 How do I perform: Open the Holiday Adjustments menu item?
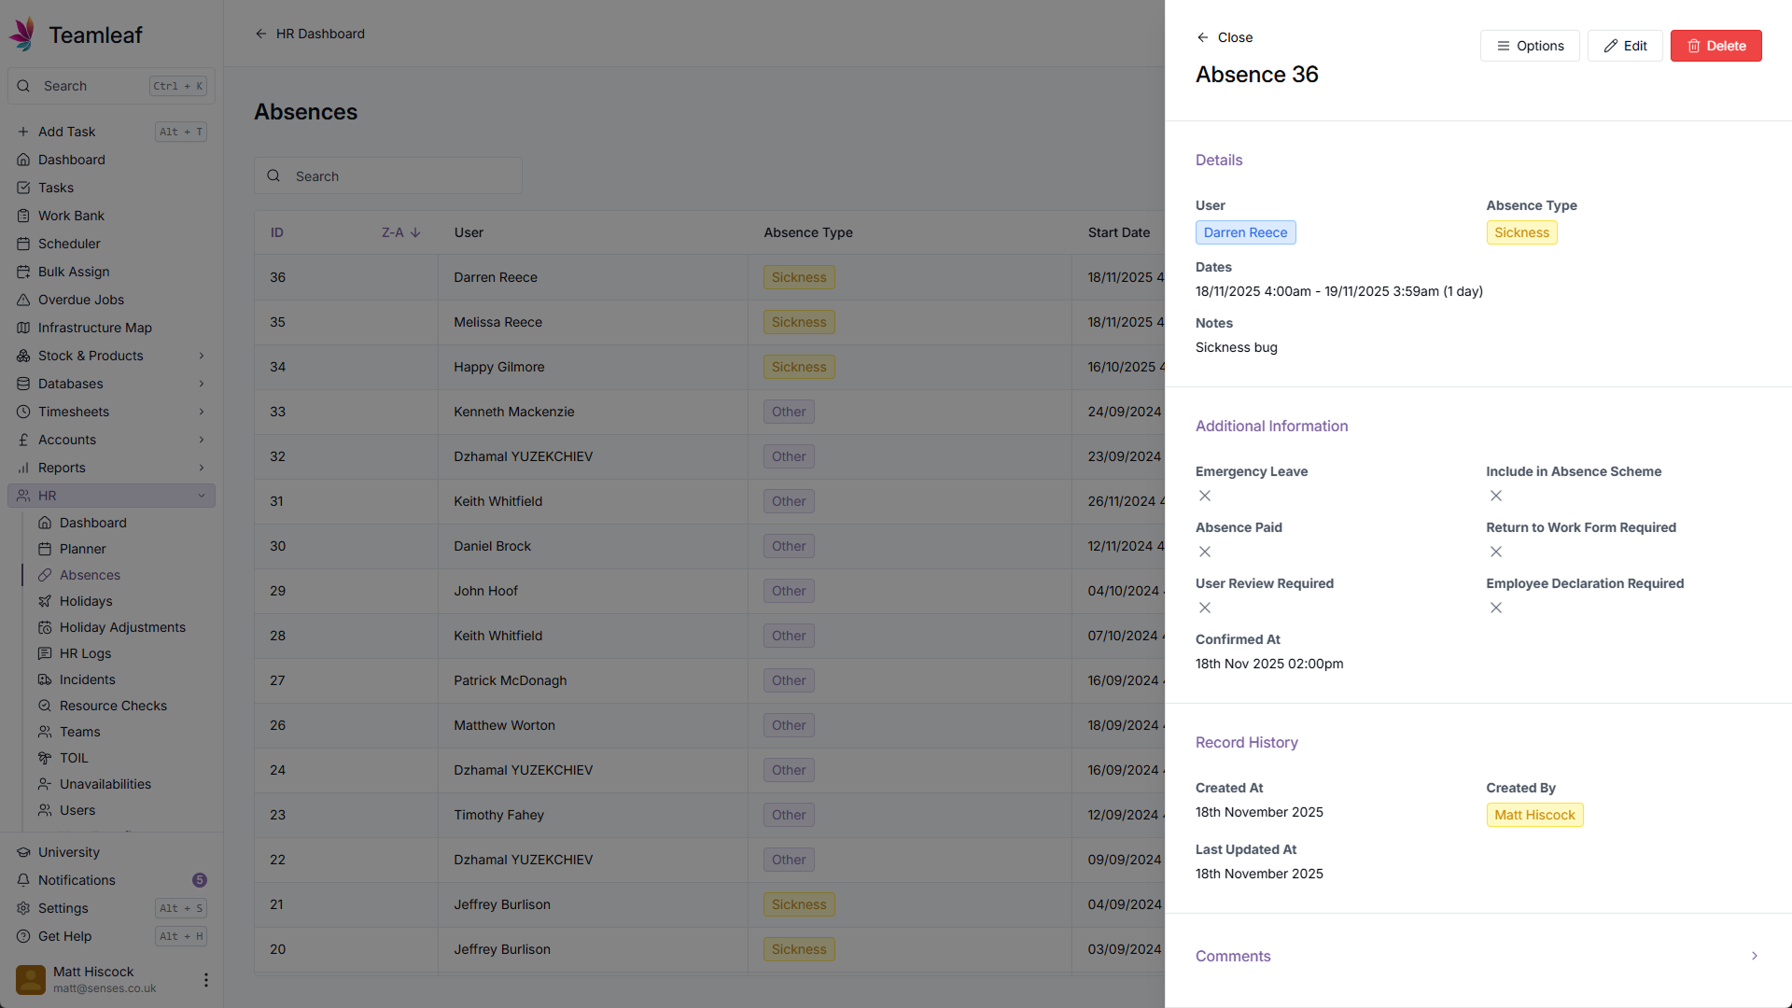pyautogui.click(x=121, y=627)
